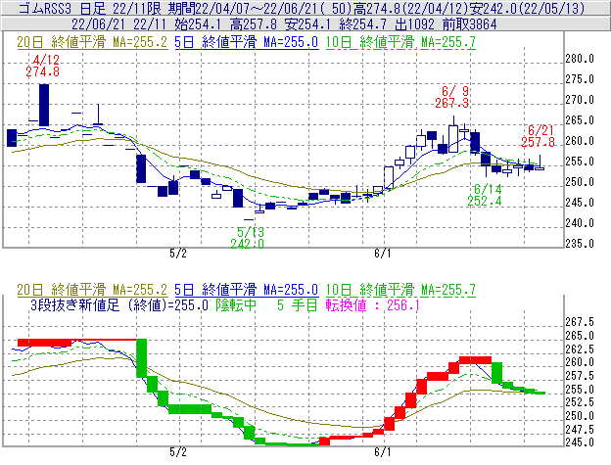Click the 5/2 date label on the upper chart
The height and width of the screenshot is (465, 611).
point(177,254)
